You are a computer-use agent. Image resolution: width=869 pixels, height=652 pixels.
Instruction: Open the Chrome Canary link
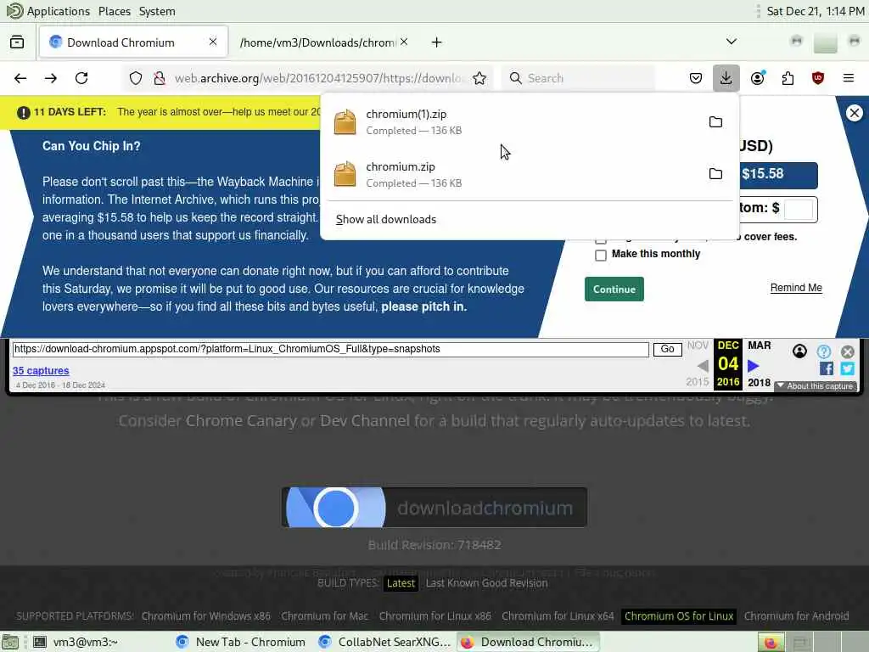pos(241,421)
